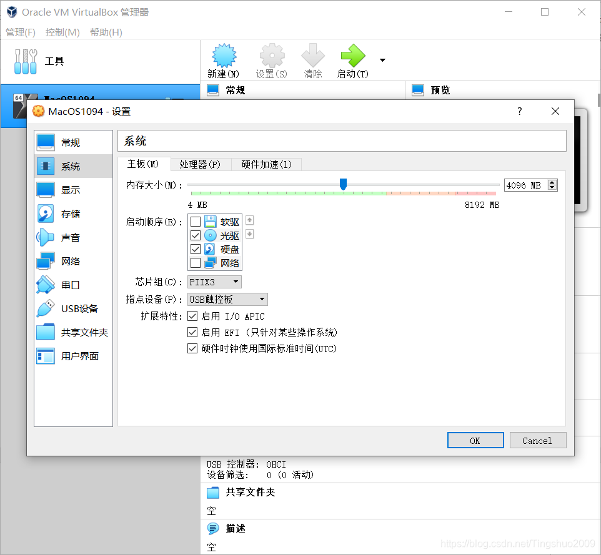Click the Cancel button

coord(538,441)
